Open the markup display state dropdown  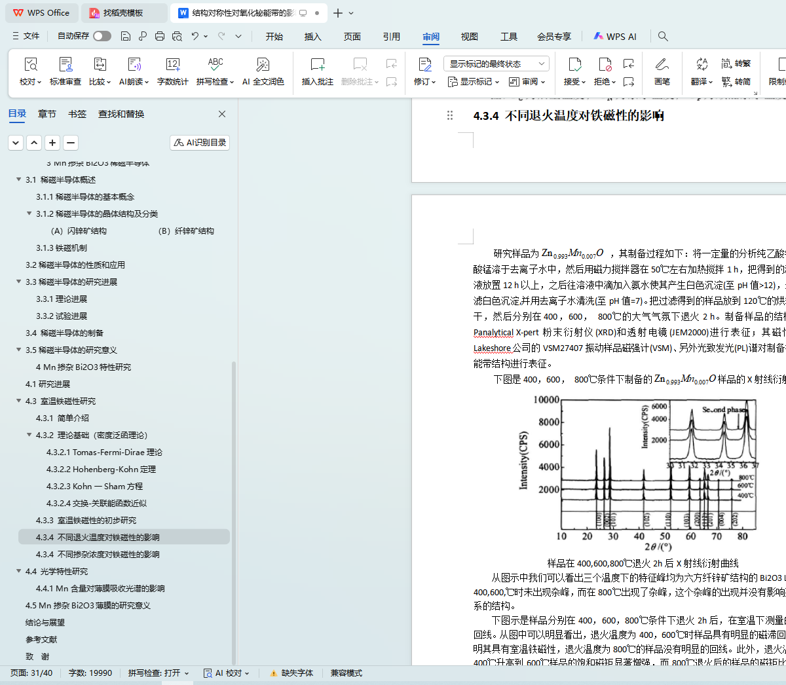(496, 64)
